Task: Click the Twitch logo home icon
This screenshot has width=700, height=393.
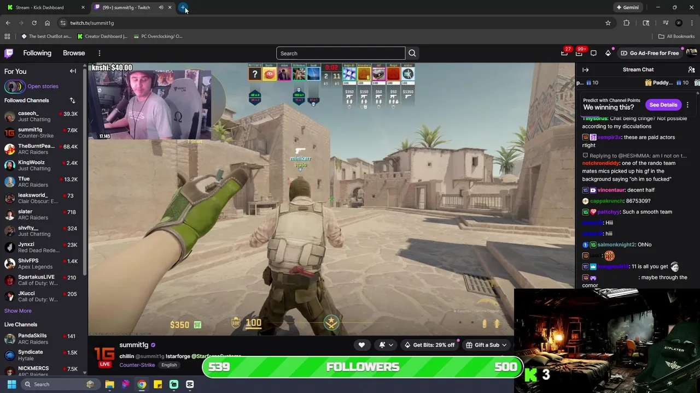Action: pos(9,53)
